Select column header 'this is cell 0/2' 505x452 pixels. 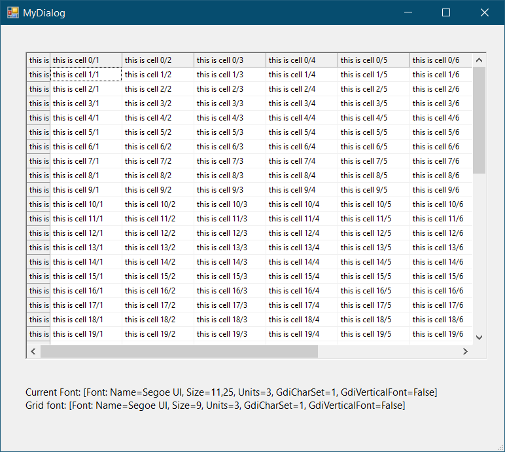pyautogui.click(x=158, y=60)
